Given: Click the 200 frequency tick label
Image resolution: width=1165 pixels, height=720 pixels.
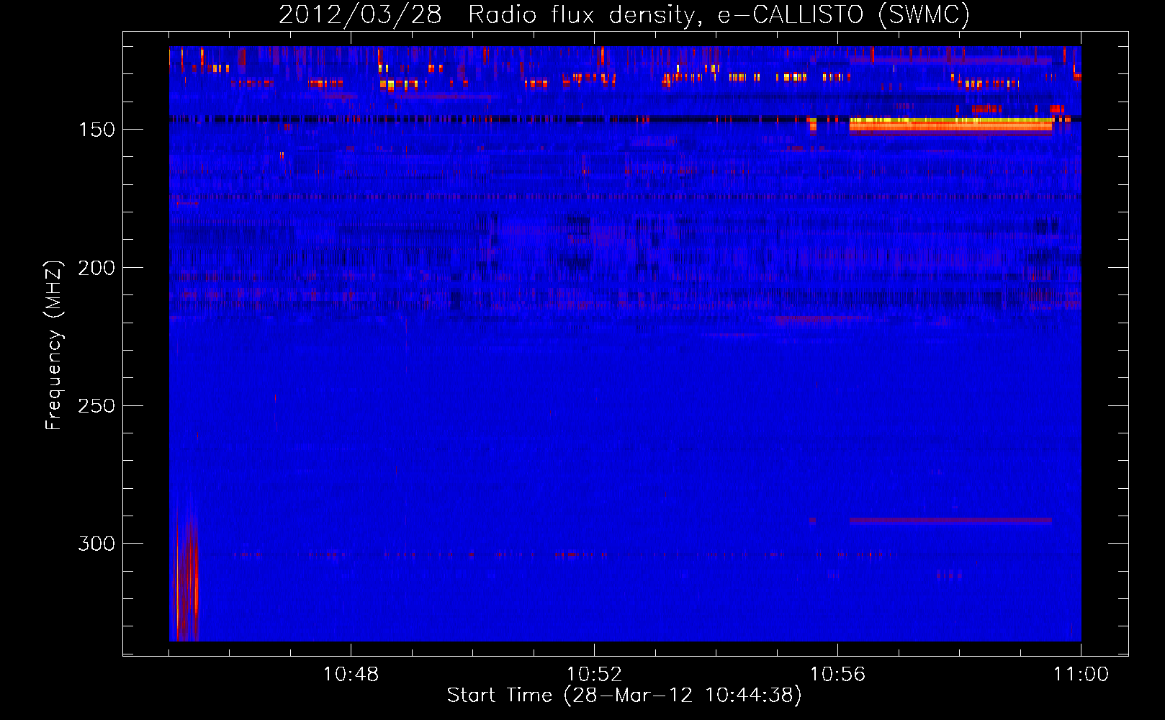Looking at the screenshot, I should (96, 268).
